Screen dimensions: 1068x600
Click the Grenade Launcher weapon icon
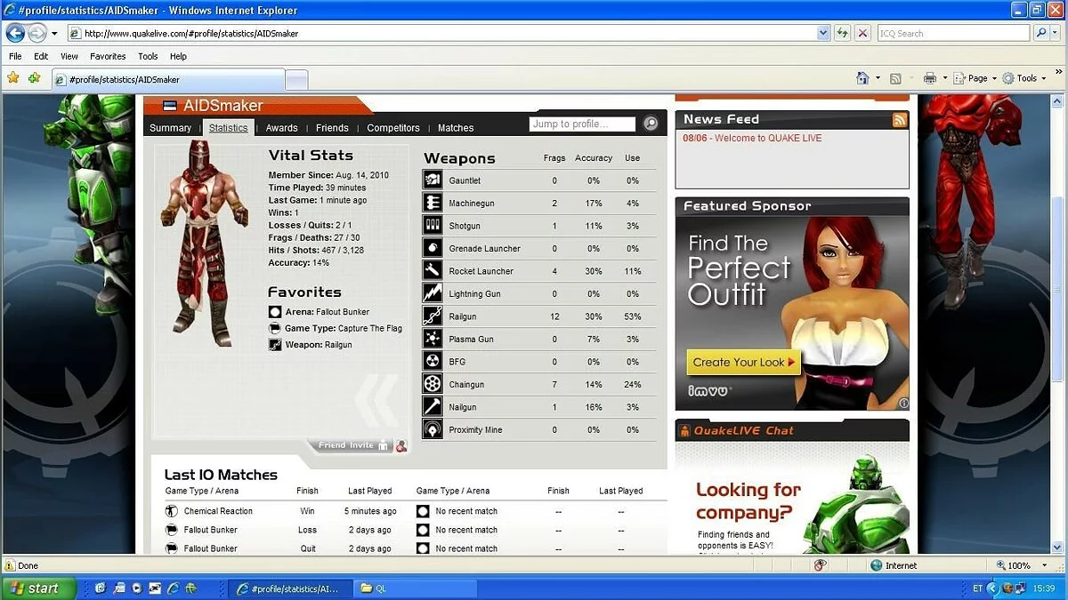pos(433,249)
